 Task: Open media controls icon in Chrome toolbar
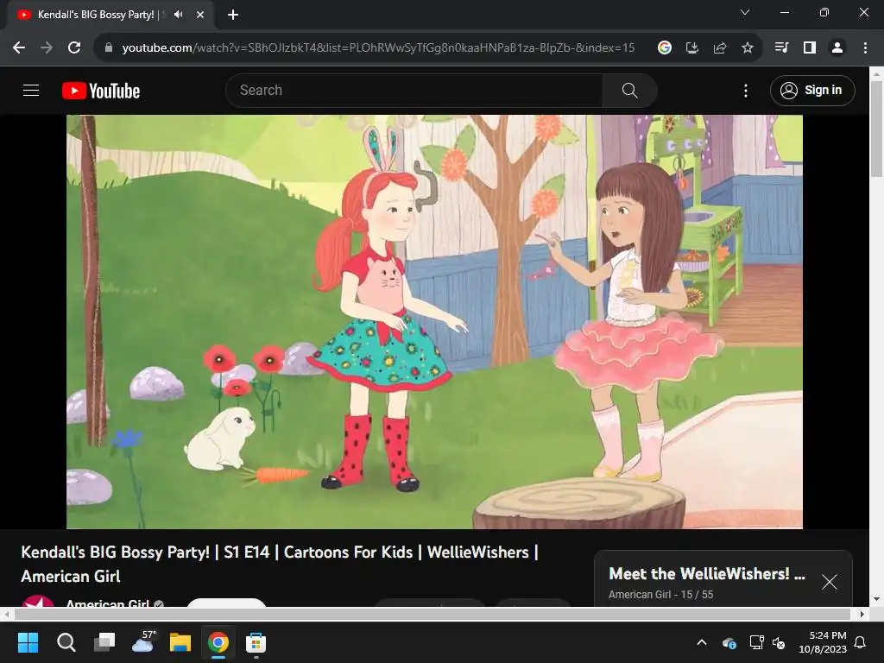tap(781, 48)
